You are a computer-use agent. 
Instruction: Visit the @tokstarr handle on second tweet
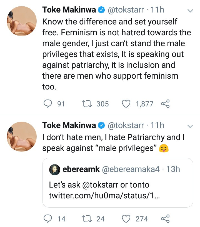(x=126, y=126)
